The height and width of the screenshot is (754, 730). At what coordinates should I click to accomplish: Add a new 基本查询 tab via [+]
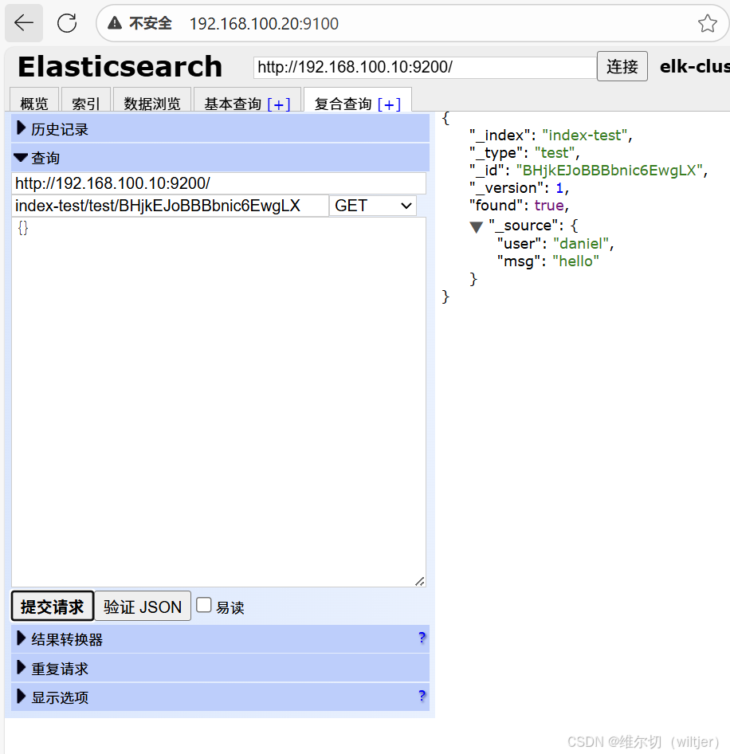click(x=279, y=104)
